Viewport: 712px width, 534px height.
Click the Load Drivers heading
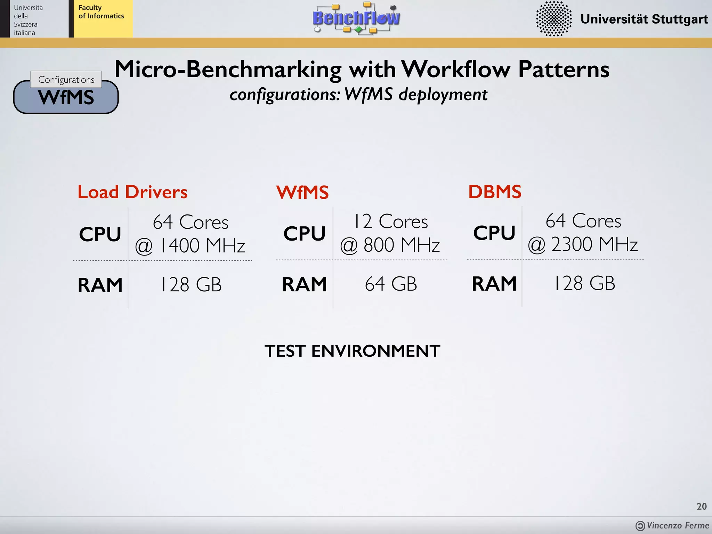132,192
